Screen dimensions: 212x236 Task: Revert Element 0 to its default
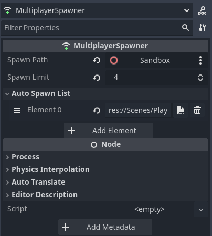pos(97,110)
